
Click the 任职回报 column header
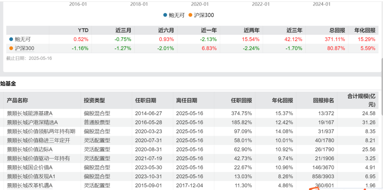click(242, 100)
